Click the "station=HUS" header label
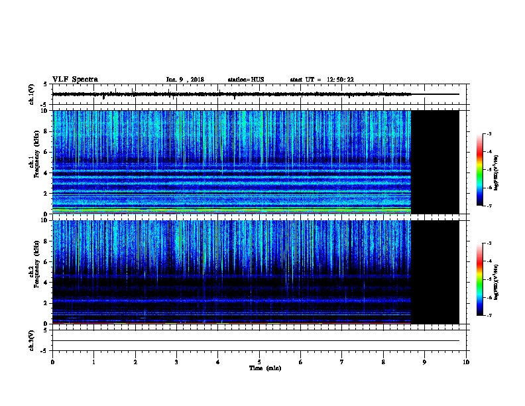Image resolution: width=525 pixels, height=406 pixels. point(246,80)
